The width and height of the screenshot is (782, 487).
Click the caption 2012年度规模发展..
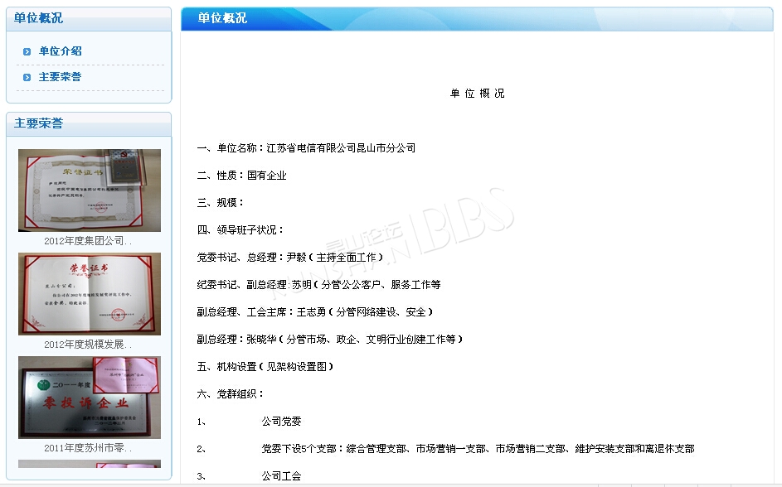(88, 345)
